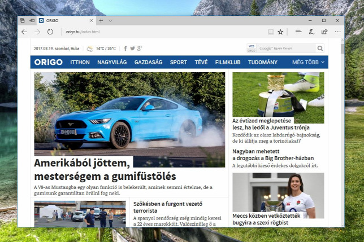The image size is (364, 242).
Task: Click the 14°C / 36°C temperature text
Action: pyautogui.click(x=106, y=49)
